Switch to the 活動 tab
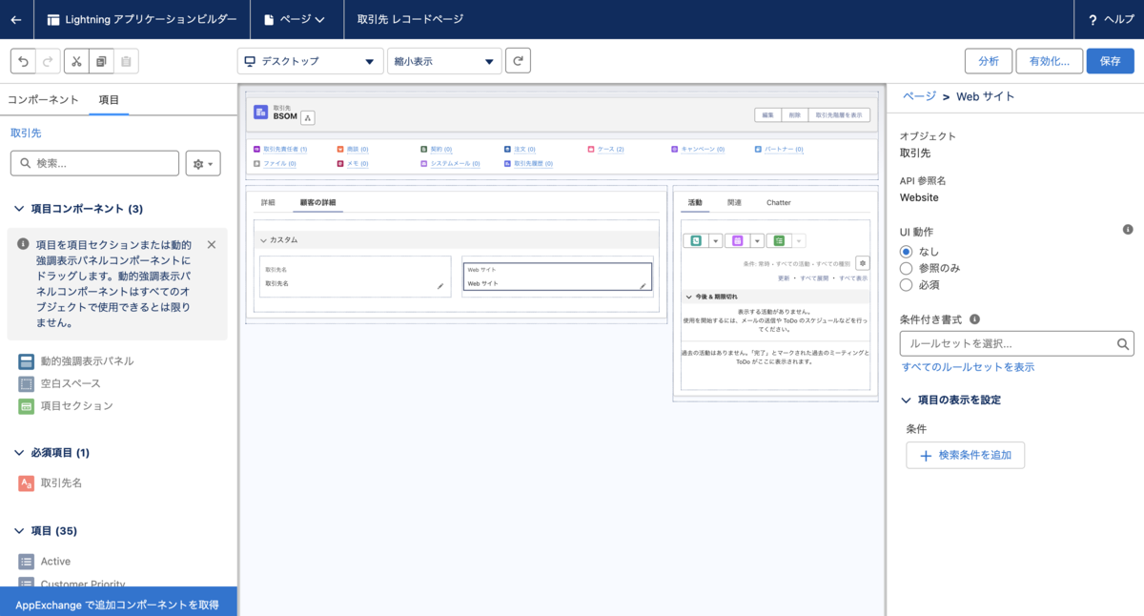Image resolution: width=1144 pixels, height=616 pixels. 695,202
